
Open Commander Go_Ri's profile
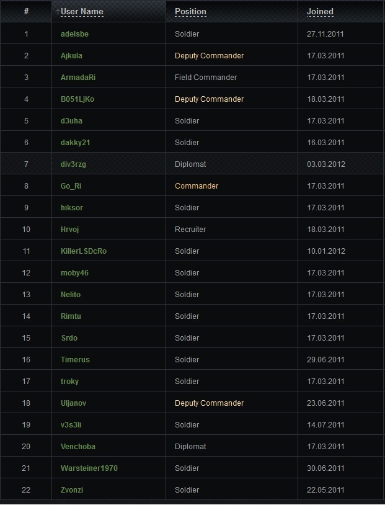click(x=71, y=186)
